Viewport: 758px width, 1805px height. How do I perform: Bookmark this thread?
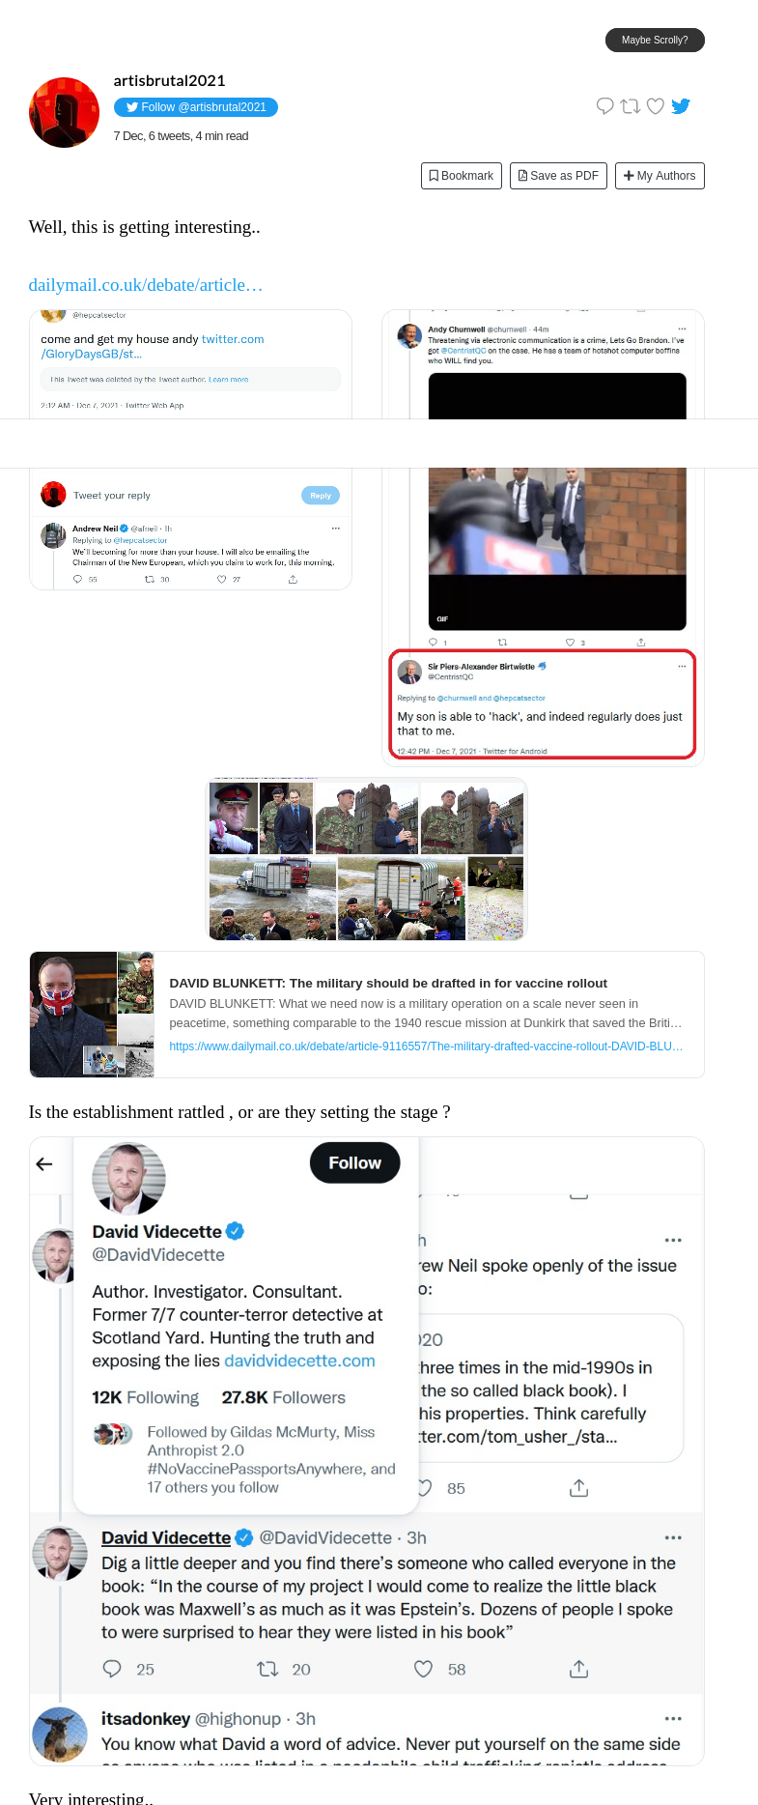tap(462, 176)
